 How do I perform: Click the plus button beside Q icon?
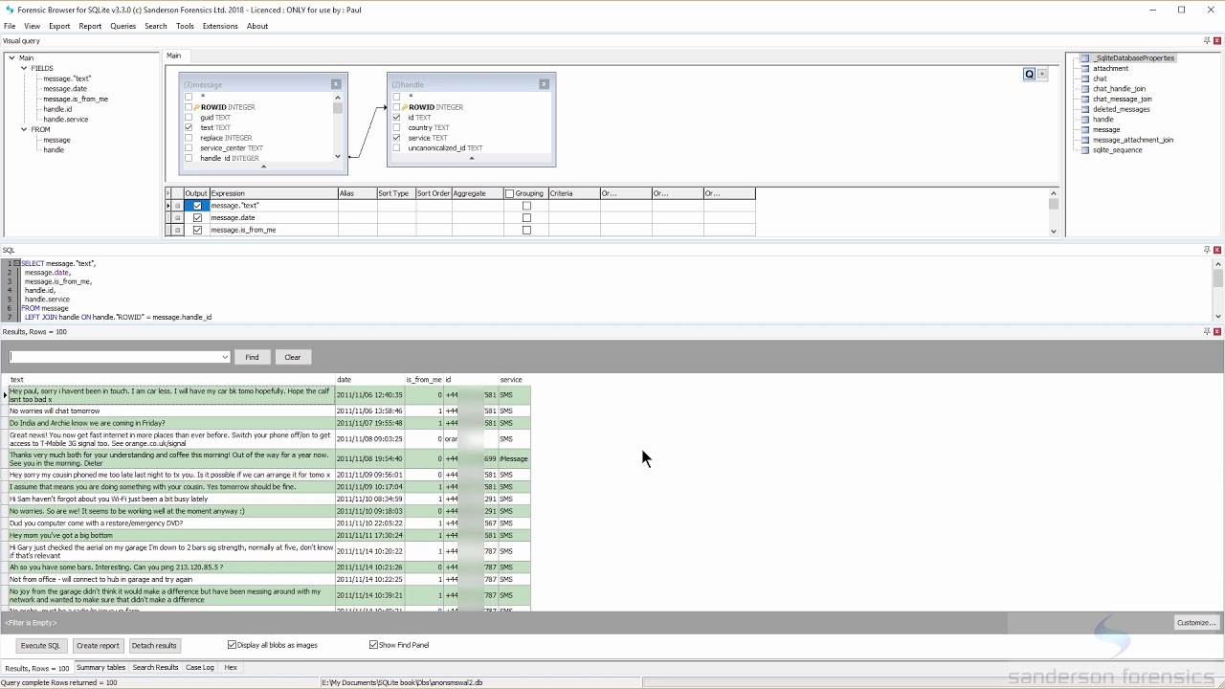tap(1042, 74)
